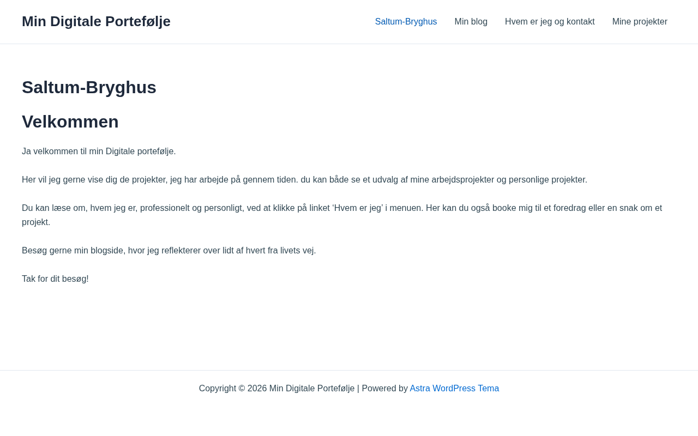Click the © symbol in the footer
Image resolution: width=698 pixels, height=436 pixels.
[x=242, y=389]
